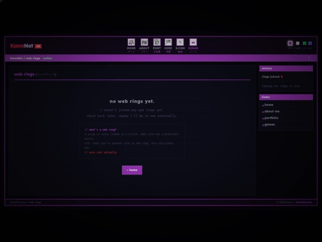The height and width of the screenshot is (242, 322).
Task: Click the 'rings joined' status text
Action: (x=271, y=76)
